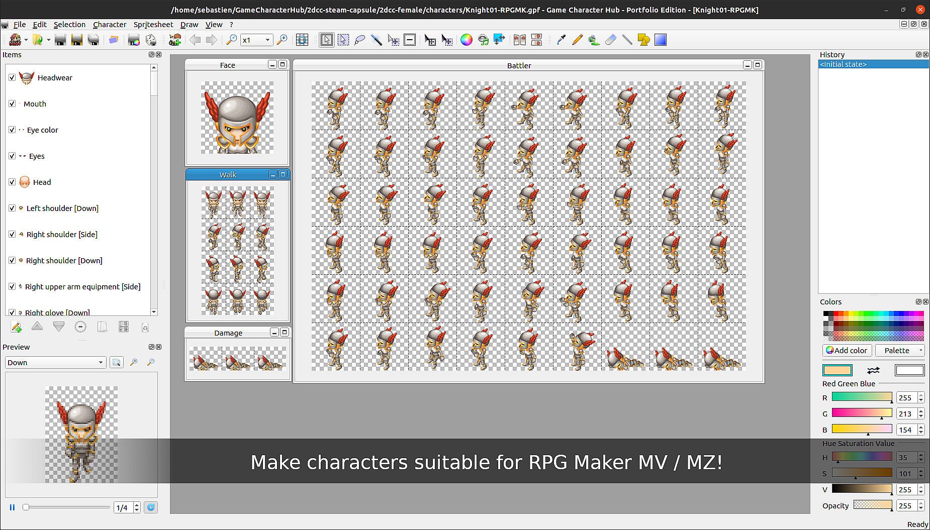Select the pencil drawing tool
This screenshot has width=930, height=530.
tap(577, 40)
